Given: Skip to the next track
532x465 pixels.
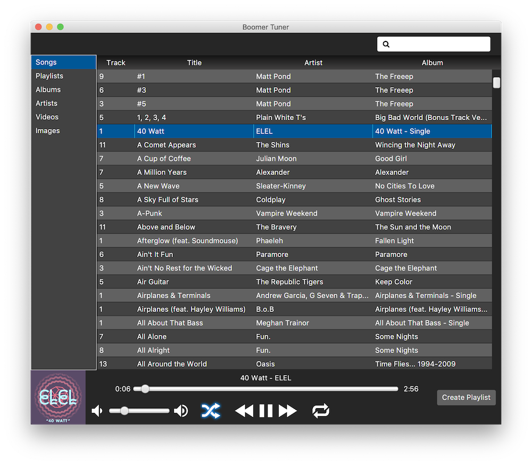Looking at the screenshot, I should click(x=287, y=411).
